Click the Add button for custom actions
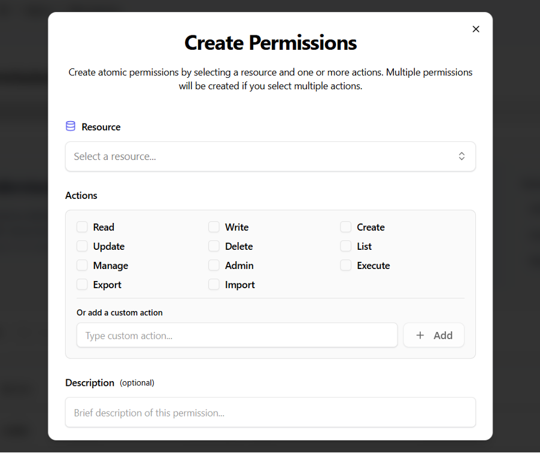Viewport: 540px width, 453px height. tap(433, 335)
